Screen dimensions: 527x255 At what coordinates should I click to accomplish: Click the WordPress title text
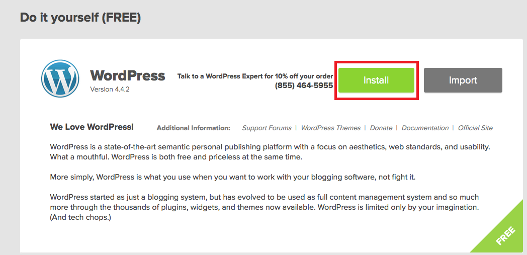[128, 75]
